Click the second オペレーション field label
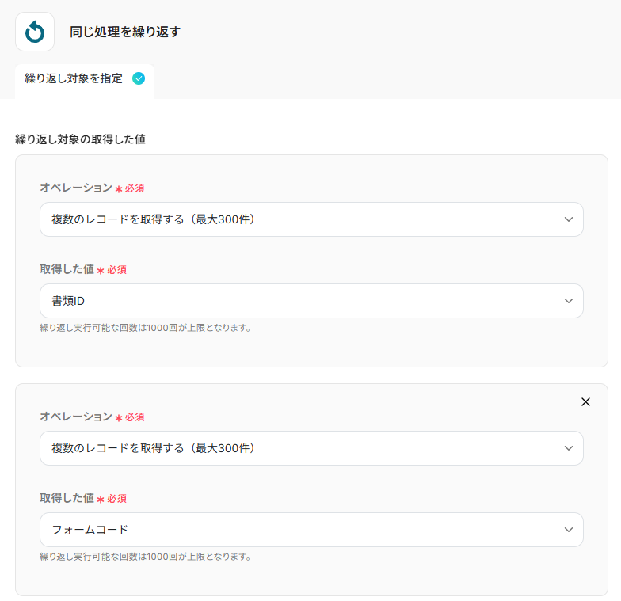 pos(76,417)
